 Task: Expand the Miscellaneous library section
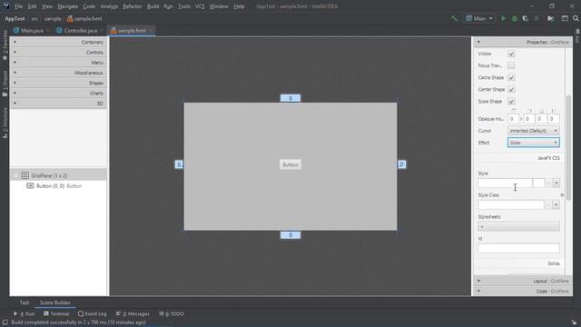pos(58,73)
